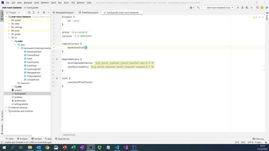Select settings.gradle file in tree
269x151 pixels.
coord(21,104)
